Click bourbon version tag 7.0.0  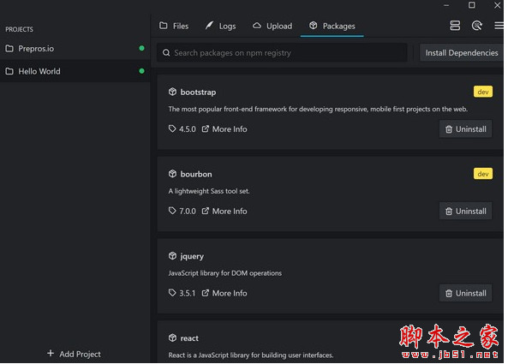(x=182, y=212)
